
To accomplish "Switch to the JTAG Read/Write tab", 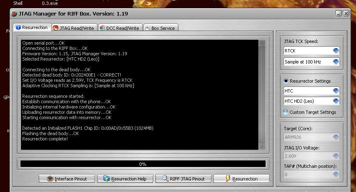I will [74, 28].
